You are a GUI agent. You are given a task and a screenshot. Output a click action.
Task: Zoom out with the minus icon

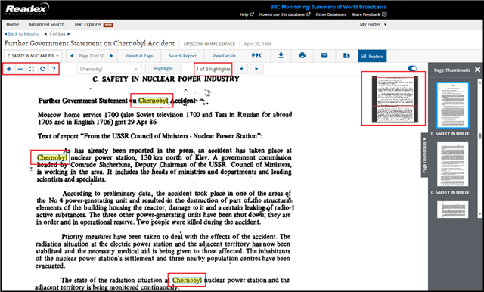point(20,69)
